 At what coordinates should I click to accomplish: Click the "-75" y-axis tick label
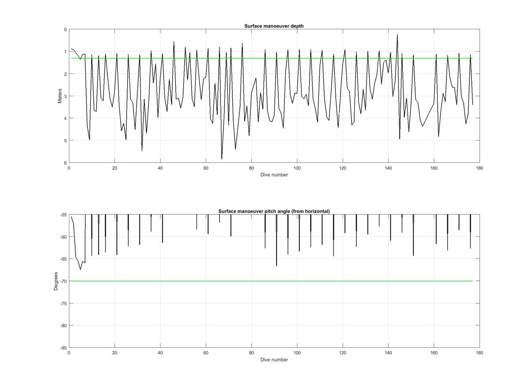click(x=63, y=304)
